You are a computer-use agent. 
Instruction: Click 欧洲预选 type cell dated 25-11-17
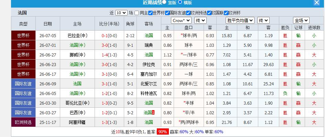[23, 122]
